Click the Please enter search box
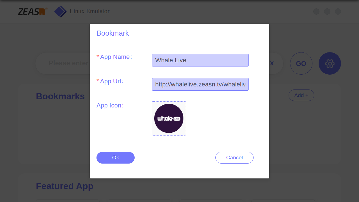Viewport: 359px width, 202px height. pos(62,63)
